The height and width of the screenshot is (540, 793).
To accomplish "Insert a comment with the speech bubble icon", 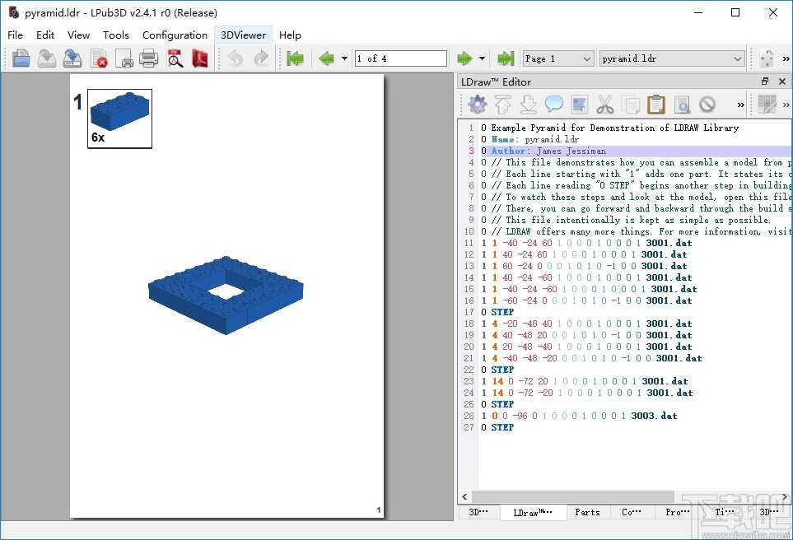I will [552, 105].
